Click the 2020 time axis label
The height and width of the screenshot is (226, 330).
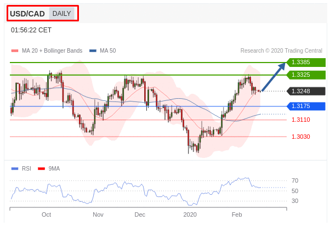point(190,214)
